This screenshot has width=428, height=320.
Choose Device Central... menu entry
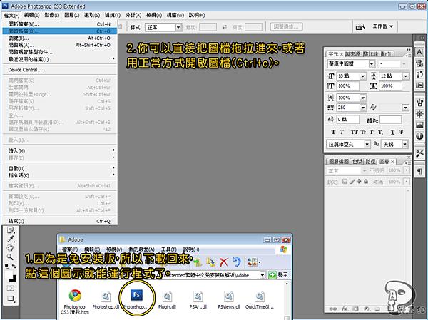59,70
